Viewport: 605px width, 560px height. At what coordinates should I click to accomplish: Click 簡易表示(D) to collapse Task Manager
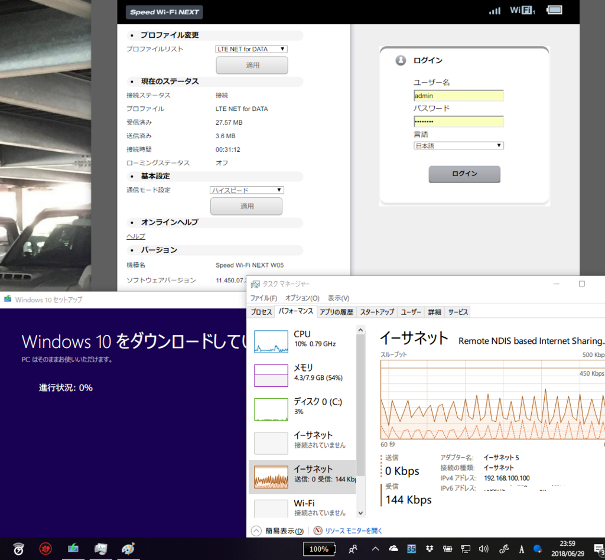tap(278, 531)
